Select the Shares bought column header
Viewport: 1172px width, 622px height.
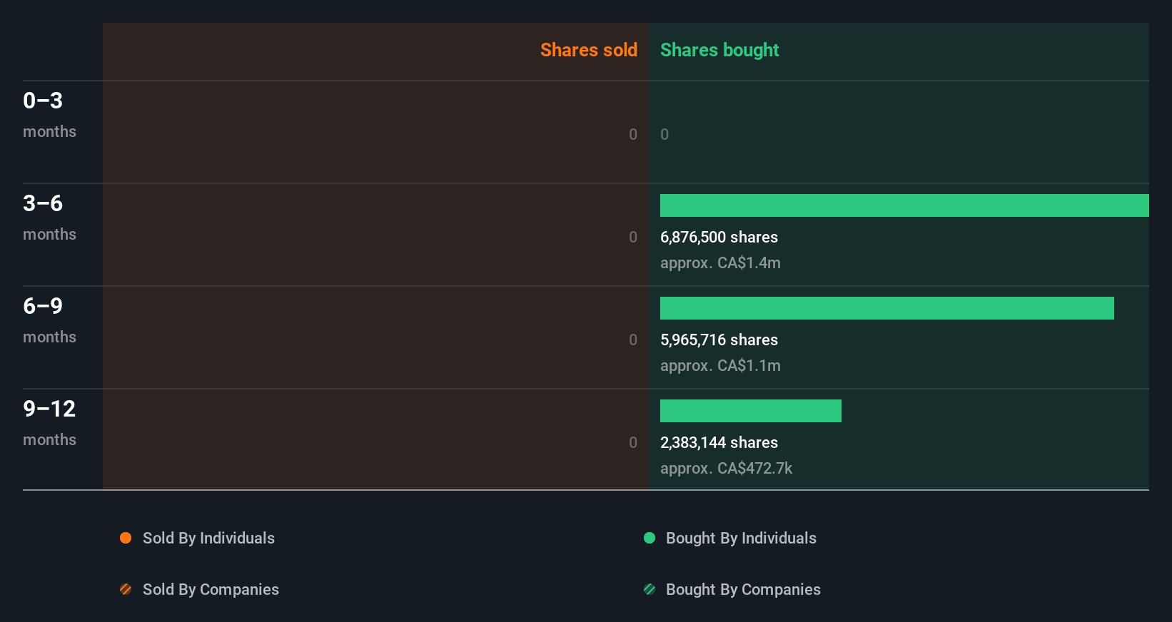pos(719,50)
